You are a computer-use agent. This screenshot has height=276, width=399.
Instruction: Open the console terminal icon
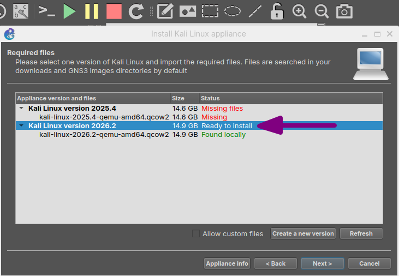coord(46,11)
